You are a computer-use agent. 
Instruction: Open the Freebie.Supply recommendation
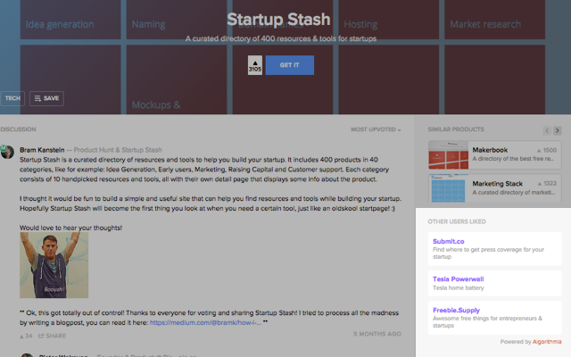(495, 318)
